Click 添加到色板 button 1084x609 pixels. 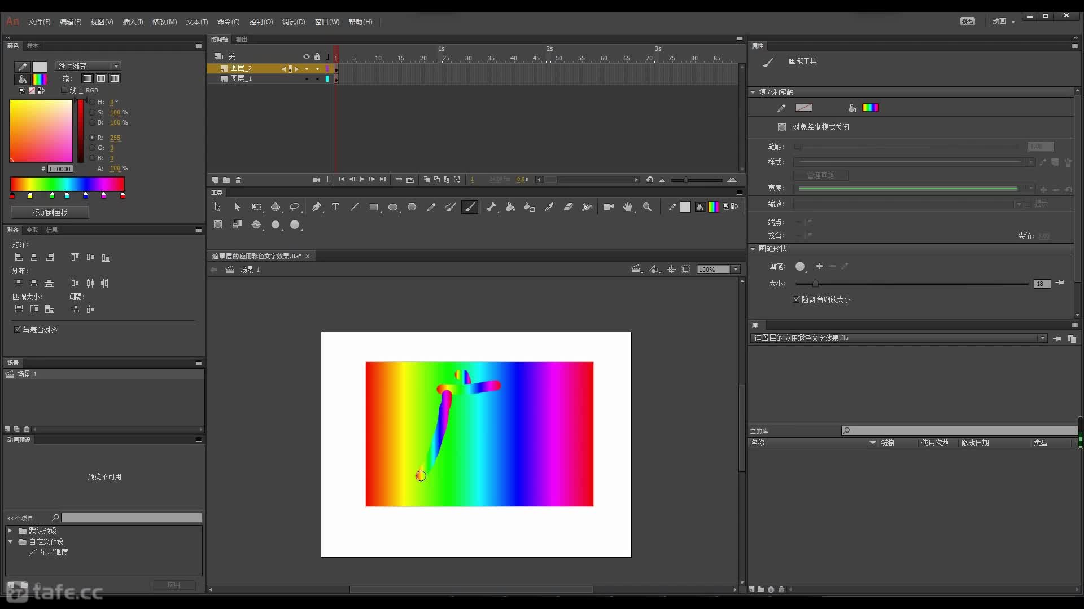coord(50,213)
